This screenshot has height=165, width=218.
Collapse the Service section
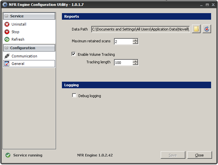[6, 16]
